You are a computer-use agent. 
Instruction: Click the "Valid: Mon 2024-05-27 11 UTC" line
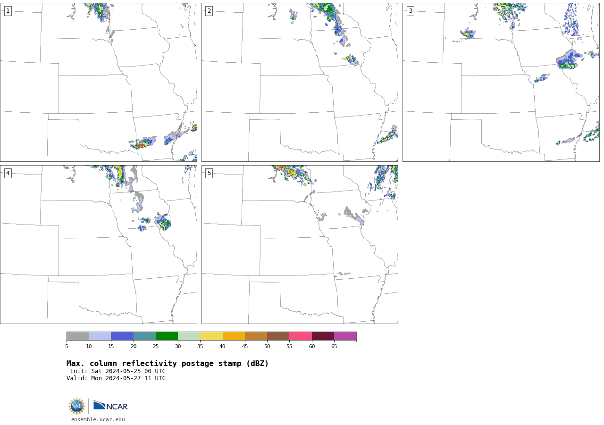click(116, 378)
